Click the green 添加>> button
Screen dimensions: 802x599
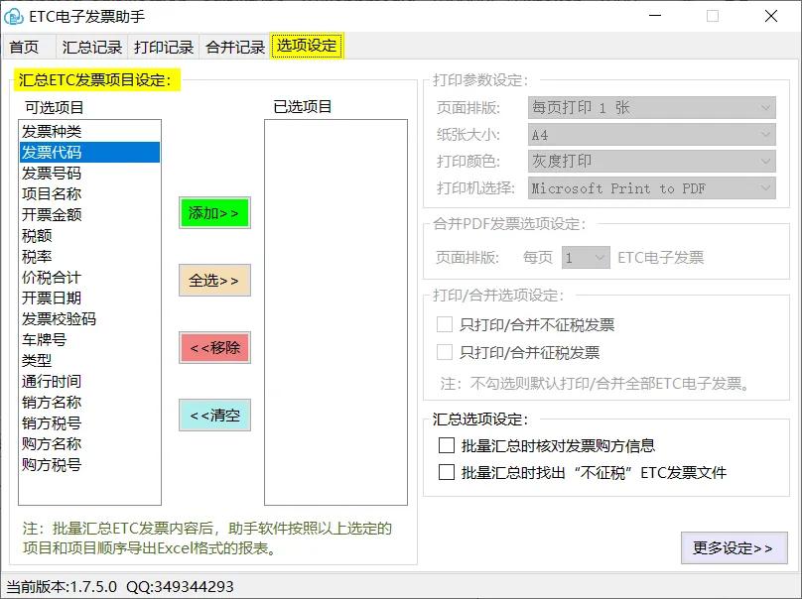[214, 212]
